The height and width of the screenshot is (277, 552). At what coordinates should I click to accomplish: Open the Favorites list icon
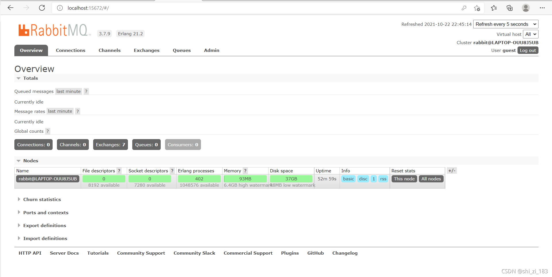click(x=494, y=8)
